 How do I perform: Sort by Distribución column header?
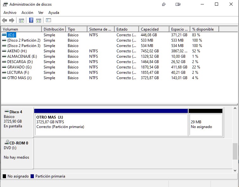pyautogui.click(x=53, y=29)
